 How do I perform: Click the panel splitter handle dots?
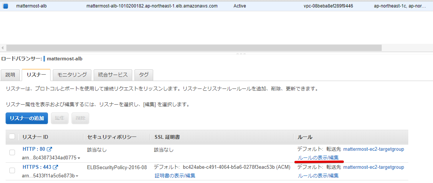point(241,53)
